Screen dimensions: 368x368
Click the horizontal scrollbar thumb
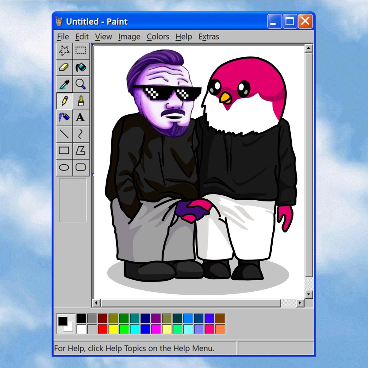pyautogui.click(x=190, y=303)
